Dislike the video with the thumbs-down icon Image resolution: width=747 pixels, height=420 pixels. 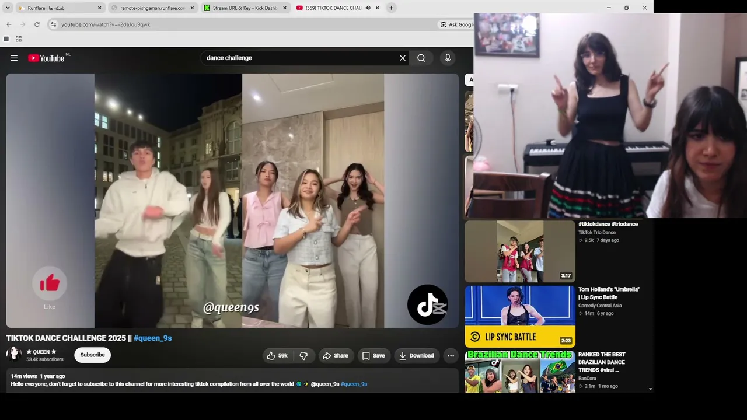303,355
